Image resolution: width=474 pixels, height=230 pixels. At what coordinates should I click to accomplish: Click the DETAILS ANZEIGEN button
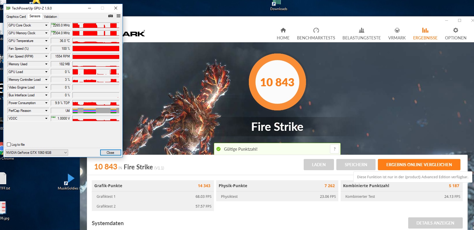435,223
